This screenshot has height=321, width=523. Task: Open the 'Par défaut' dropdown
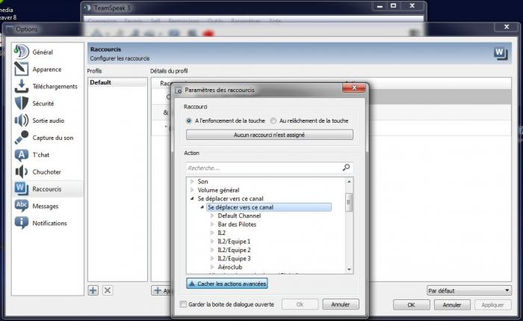pyautogui.click(x=469, y=290)
